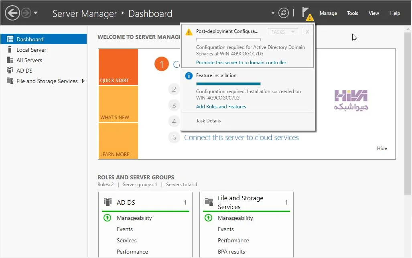
Task: Click the All Servers icon
Action: tap(10, 60)
